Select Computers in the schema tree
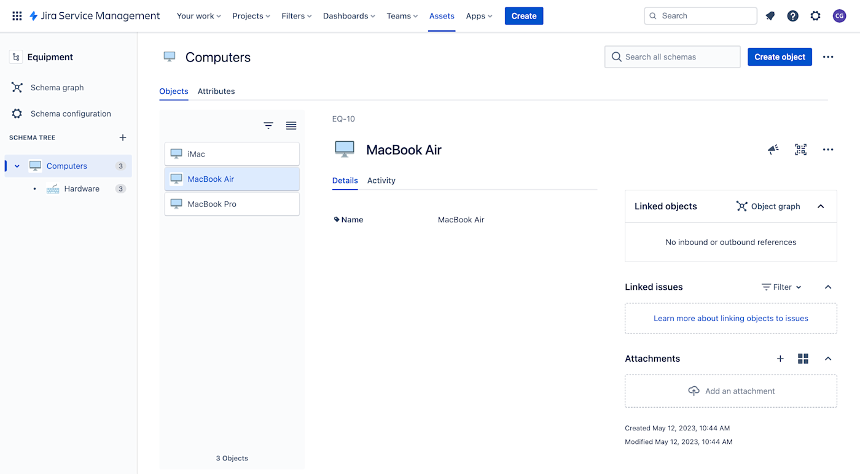860x474 pixels. (67, 166)
